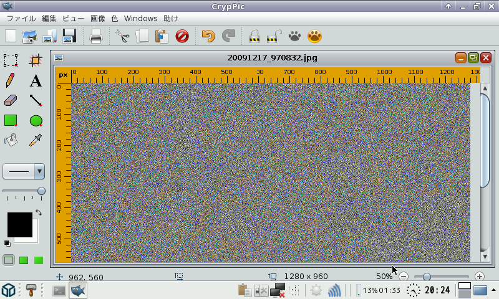Click the black foreground color swatch
Screen dimensions: 499x299
click(x=19, y=224)
